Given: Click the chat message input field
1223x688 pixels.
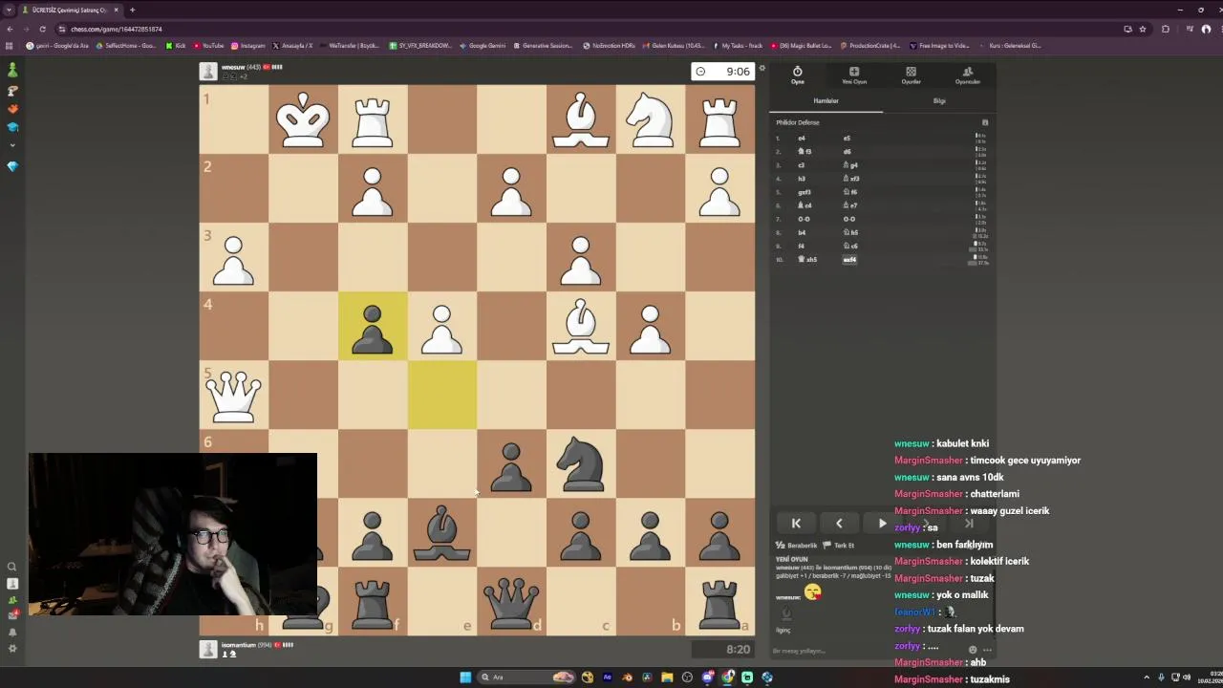Looking at the screenshot, I should pos(865,651).
